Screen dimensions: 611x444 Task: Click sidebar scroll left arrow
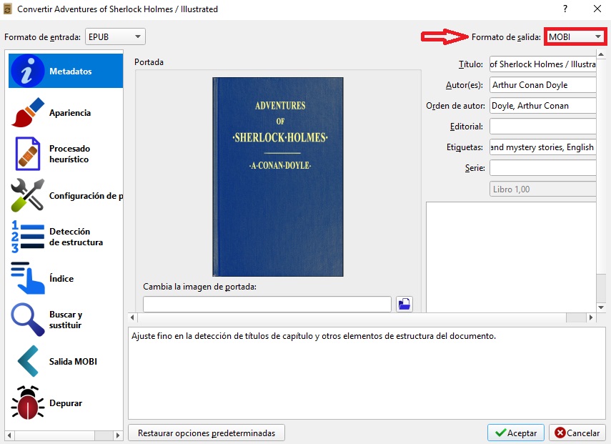pyautogui.click(x=9, y=435)
